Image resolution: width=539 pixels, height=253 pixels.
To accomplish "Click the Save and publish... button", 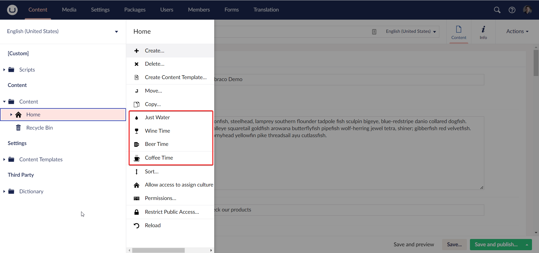I will 496,245.
